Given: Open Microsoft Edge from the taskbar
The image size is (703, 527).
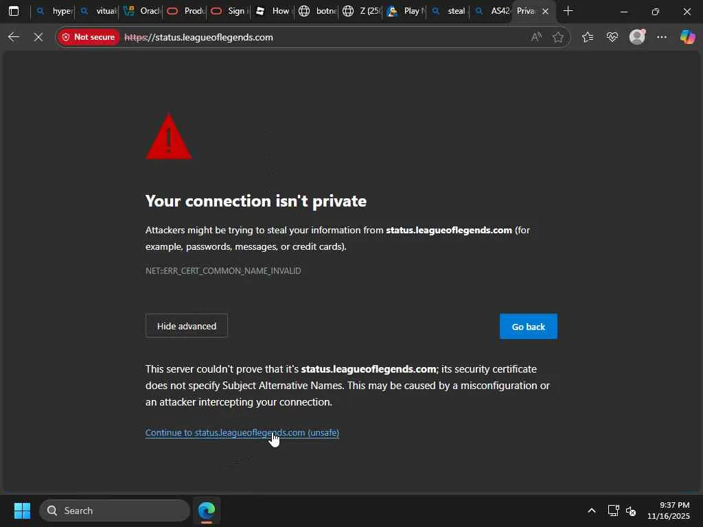Looking at the screenshot, I should pyautogui.click(x=206, y=511).
